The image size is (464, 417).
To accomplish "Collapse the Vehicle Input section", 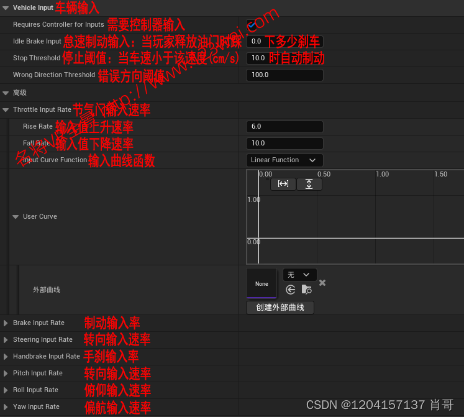I will pos(6,8).
